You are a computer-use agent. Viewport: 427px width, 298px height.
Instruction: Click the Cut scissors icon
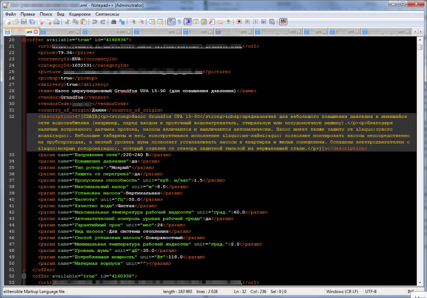point(67,21)
